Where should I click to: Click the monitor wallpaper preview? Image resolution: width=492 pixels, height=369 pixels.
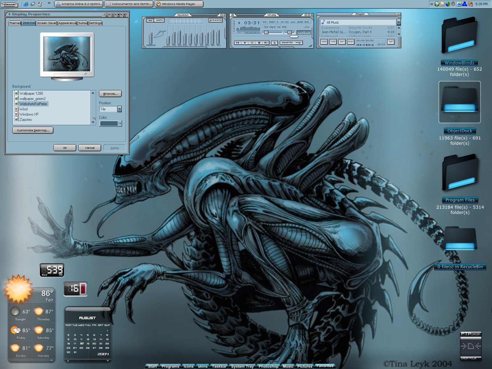[x=67, y=55]
